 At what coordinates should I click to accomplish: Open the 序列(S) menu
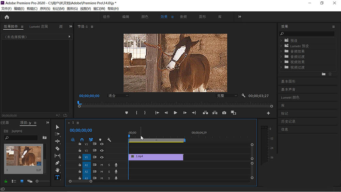point(45,9)
